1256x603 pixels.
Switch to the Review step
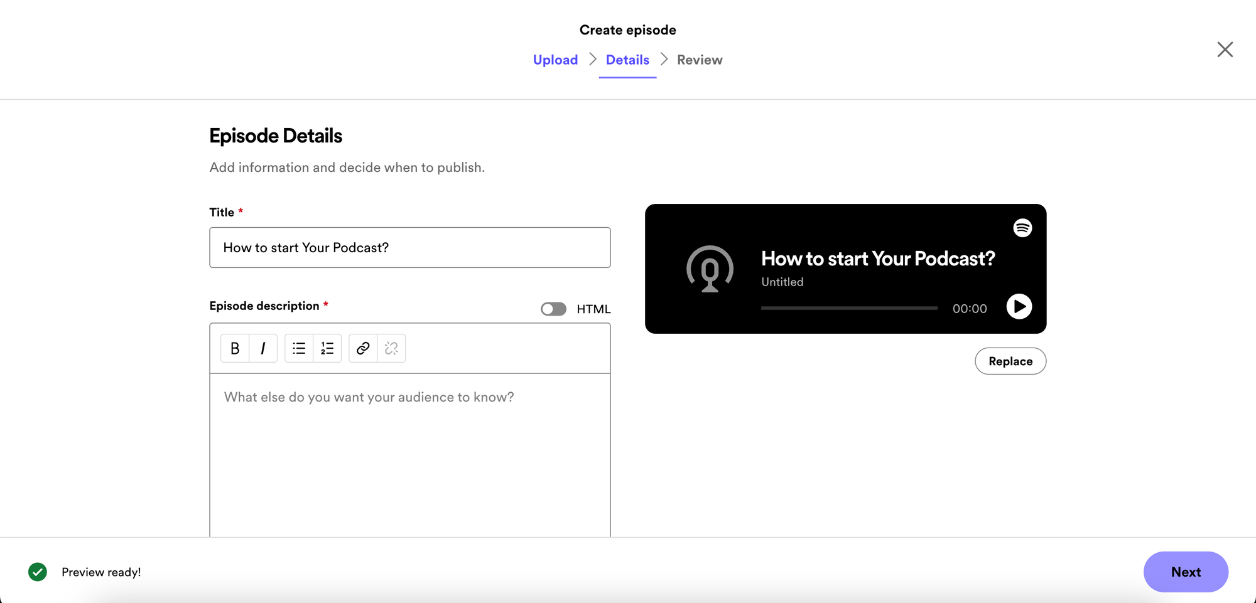[700, 60]
